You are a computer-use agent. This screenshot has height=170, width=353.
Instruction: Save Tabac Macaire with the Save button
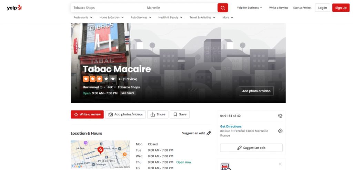[180, 114]
